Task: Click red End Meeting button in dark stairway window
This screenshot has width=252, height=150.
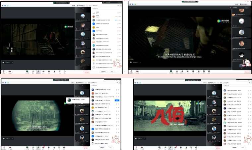Action: pyautogui.click(x=87, y=72)
